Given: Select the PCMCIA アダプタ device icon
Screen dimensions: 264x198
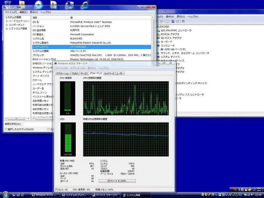Looking at the screenshot, I should pyautogui.click(x=158, y=34).
